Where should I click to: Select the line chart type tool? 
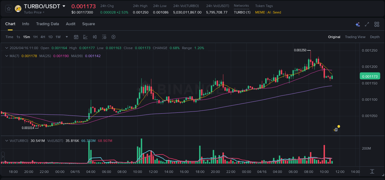(x=85, y=37)
